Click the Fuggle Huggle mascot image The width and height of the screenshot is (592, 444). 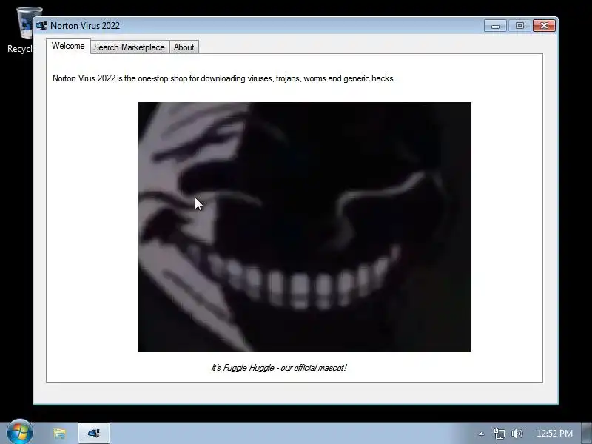[x=305, y=227]
